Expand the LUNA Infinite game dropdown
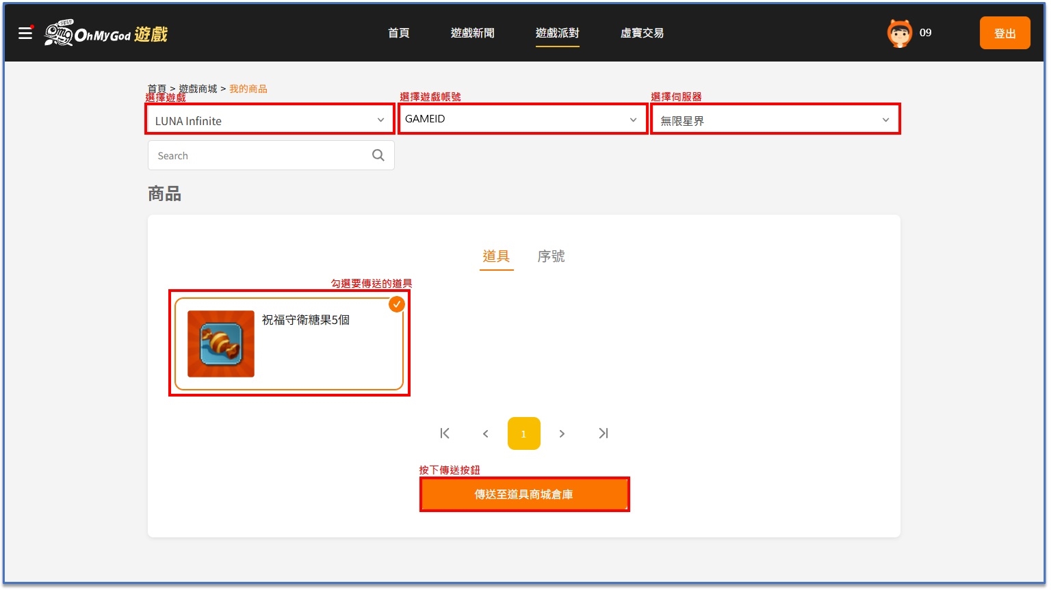 tap(270, 120)
